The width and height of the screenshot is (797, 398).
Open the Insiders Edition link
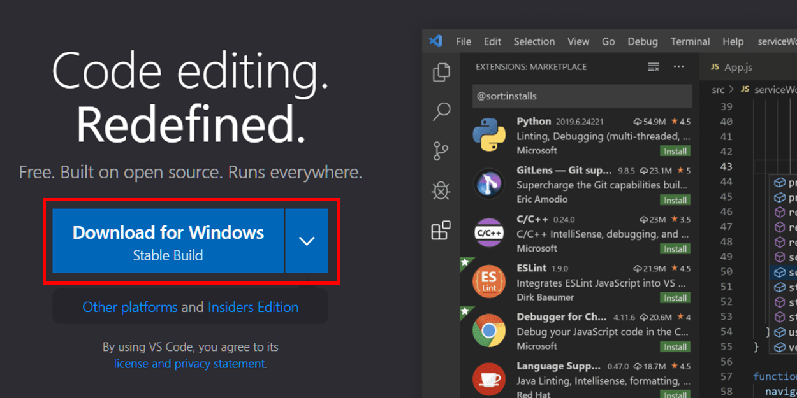tap(253, 307)
